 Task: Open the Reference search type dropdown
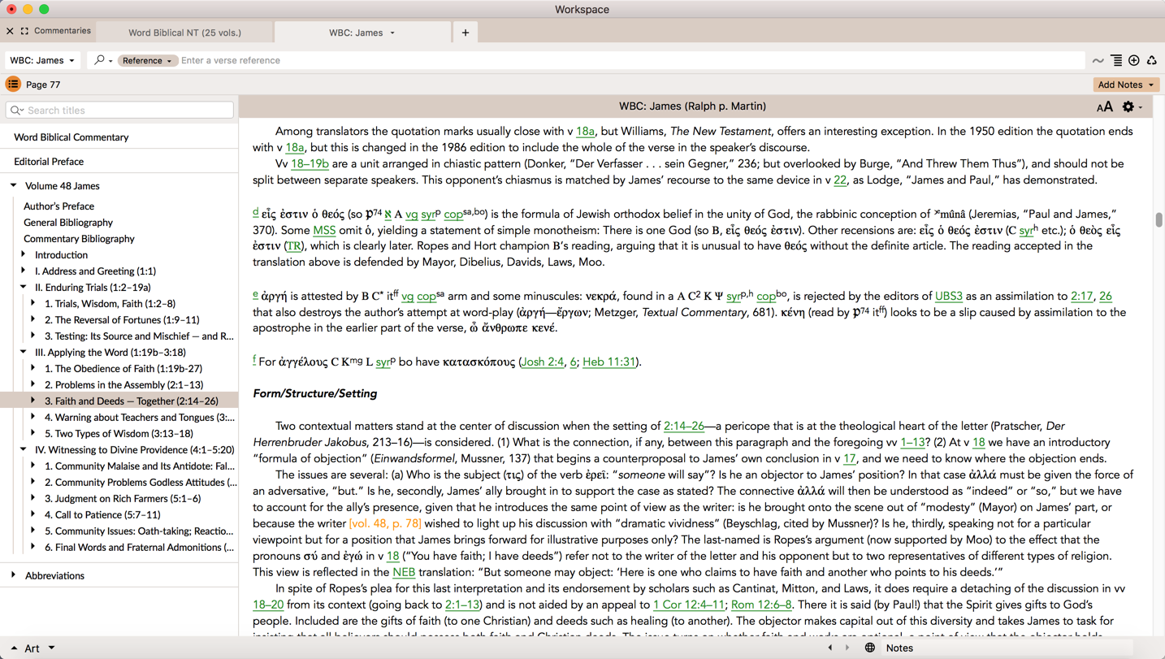(x=146, y=60)
